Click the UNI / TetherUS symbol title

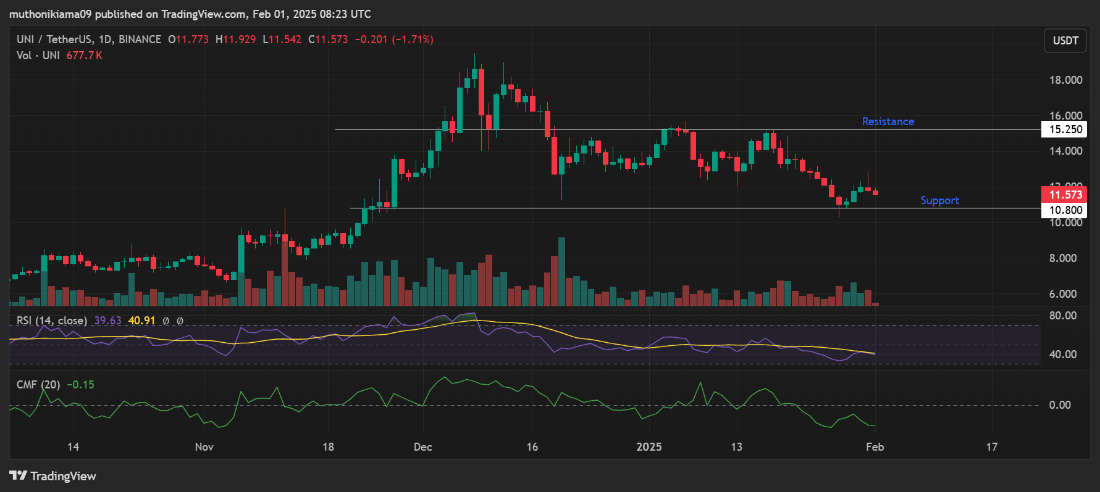click(x=54, y=39)
